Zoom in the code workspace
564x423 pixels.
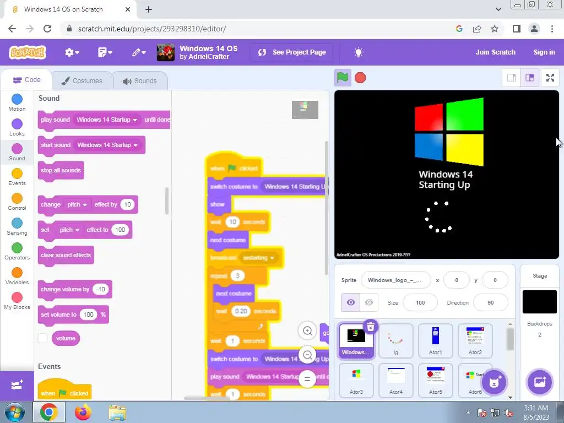307,330
